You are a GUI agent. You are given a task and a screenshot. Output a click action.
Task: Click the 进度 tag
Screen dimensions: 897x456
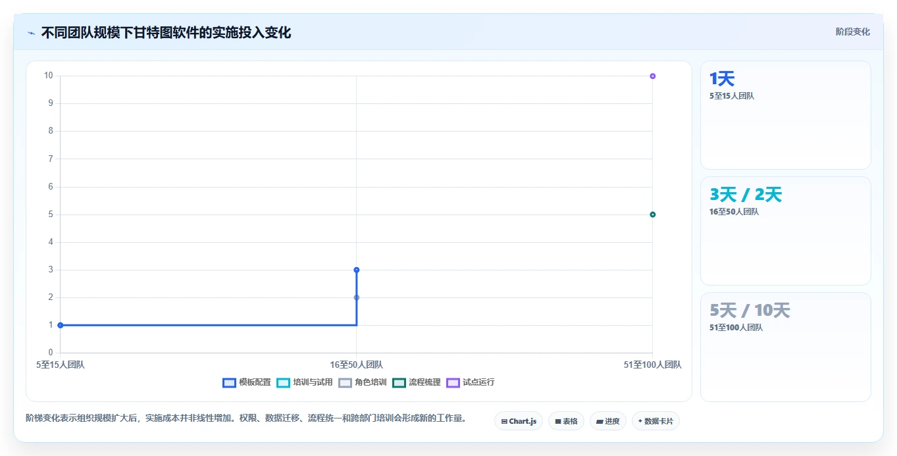[x=608, y=421]
